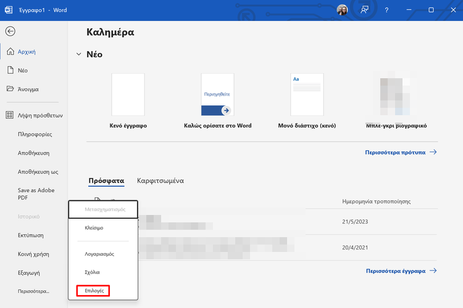This screenshot has height=308, width=463.
Task: Choose Μπλε-γκρι βιογραφικό template
Action: [396, 101]
